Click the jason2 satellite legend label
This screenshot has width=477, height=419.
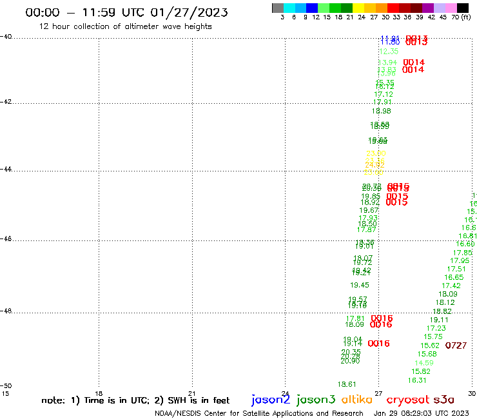(x=271, y=400)
